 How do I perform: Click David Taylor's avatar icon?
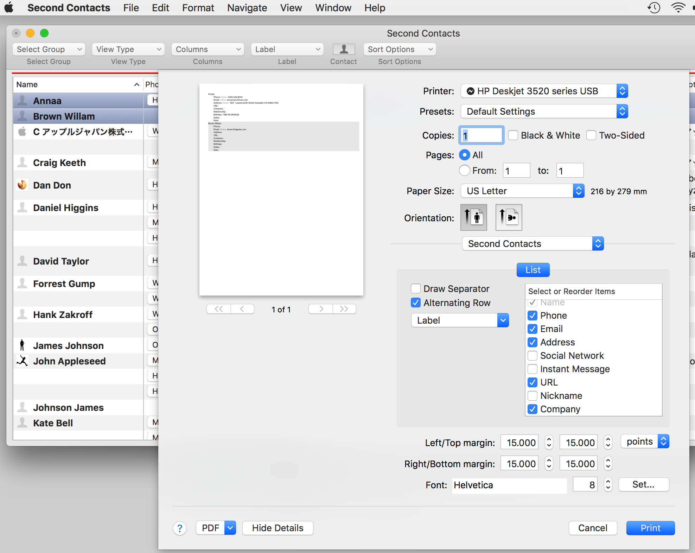point(23,261)
